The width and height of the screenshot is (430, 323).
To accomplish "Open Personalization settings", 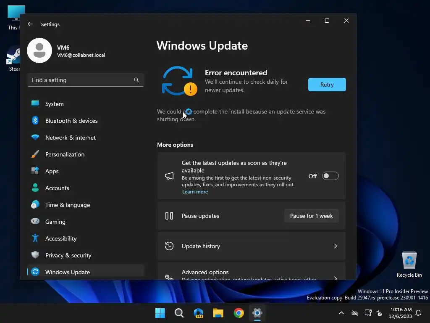I will click(86, 154).
